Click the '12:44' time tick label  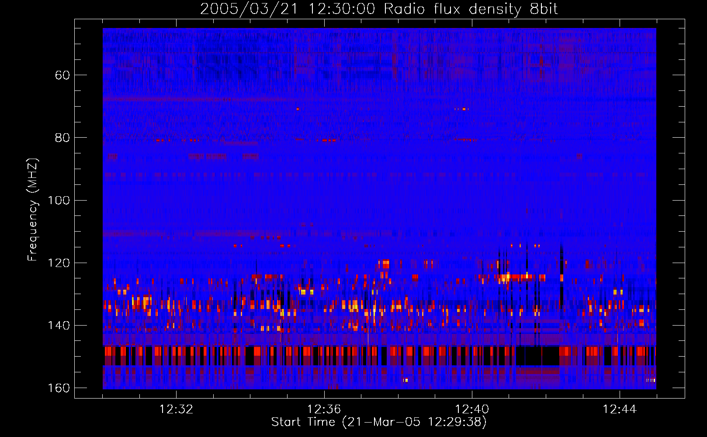(620, 409)
